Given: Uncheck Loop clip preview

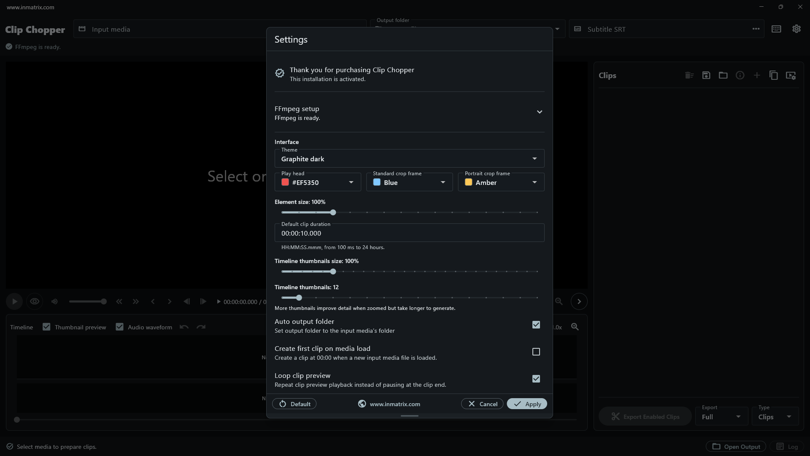Looking at the screenshot, I should click(536, 379).
